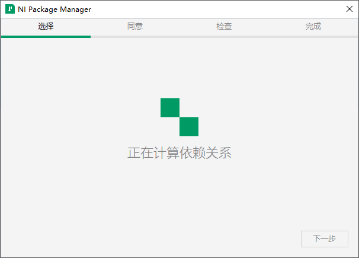This screenshot has height=258, width=359.
Task: Click the gray progress segment below 完成
Action: click(x=313, y=37)
